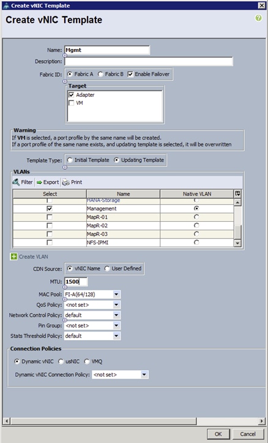This screenshot has width=268, height=443.
Task: Click the Select column header
Action: coord(50,194)
